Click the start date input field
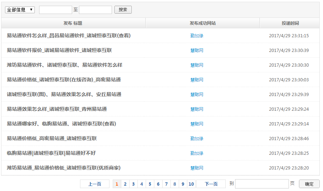The image size is (323, 191). coord(55,10)
